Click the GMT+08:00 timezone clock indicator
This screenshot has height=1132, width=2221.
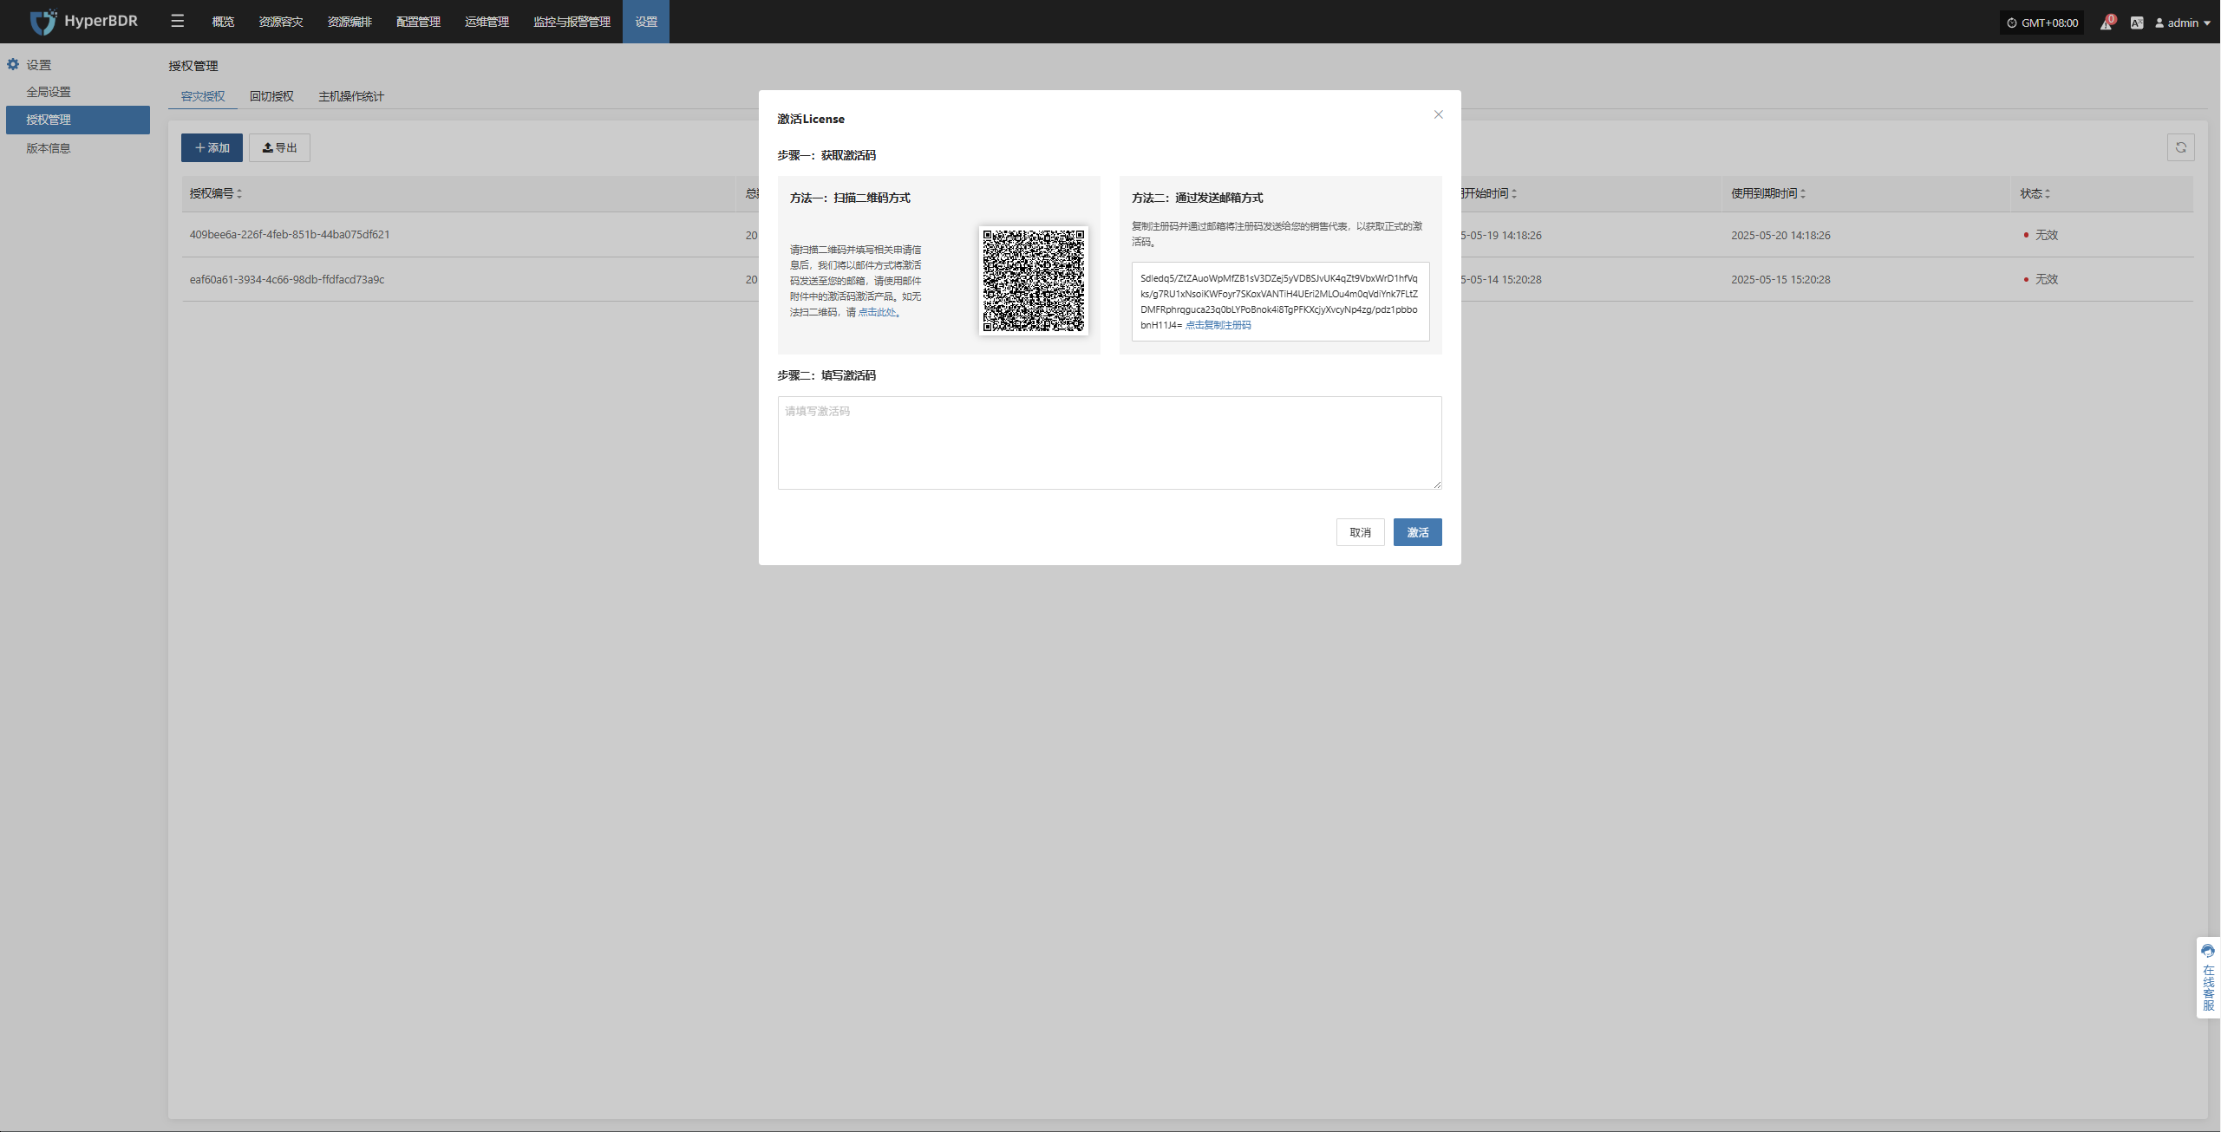pyautogui.click(x=2042, y=23)
